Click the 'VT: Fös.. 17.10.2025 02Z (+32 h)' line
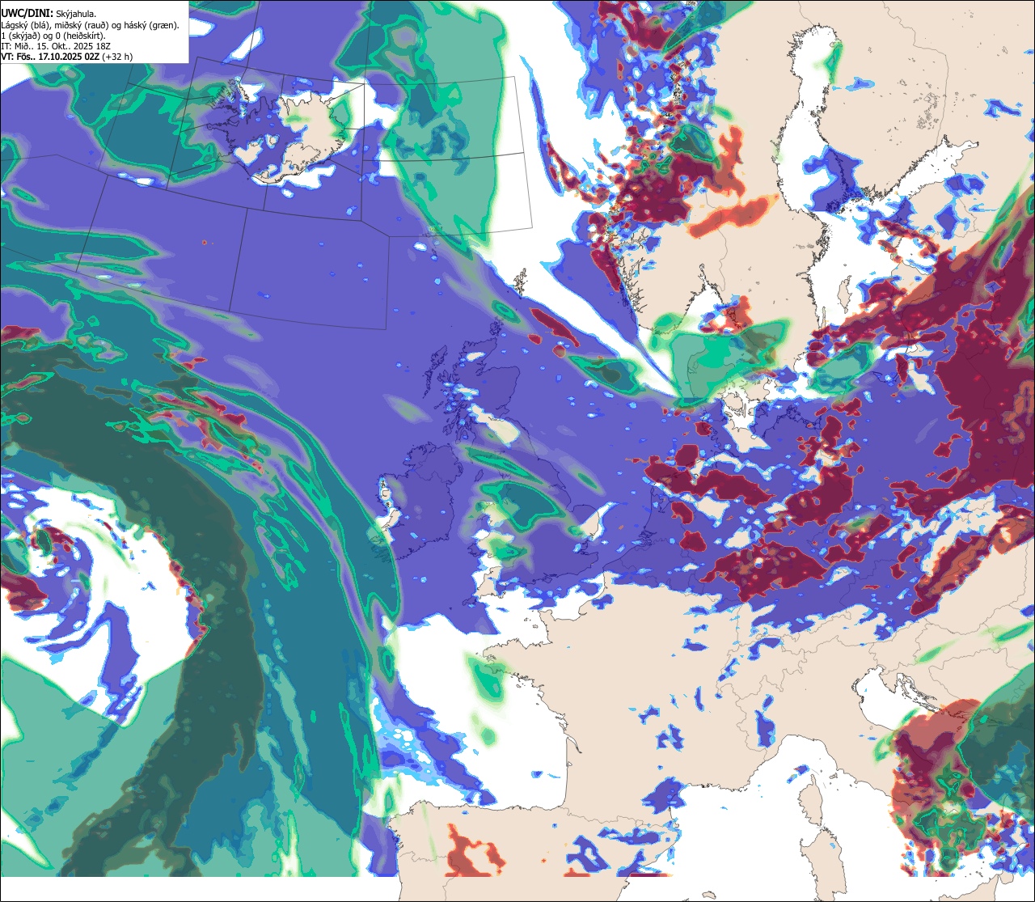The width and height of the screenshot is (1035, 902). tap(67, 57)
